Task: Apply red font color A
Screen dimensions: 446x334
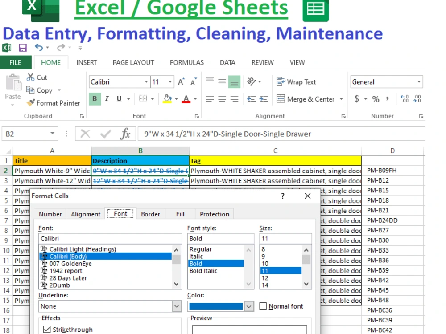Action: tap(186, 99)
